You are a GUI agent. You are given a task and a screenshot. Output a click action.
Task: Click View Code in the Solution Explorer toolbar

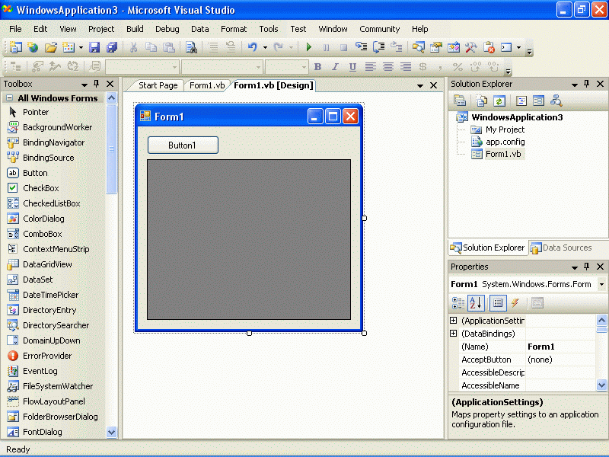521,101
